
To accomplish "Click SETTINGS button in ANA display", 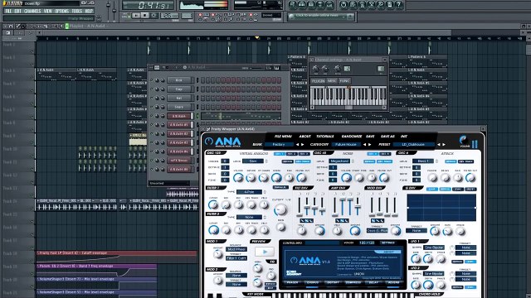I will [x=388, y=243].
